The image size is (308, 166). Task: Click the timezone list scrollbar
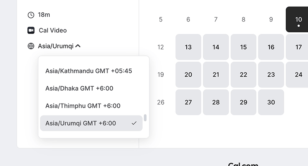pyautogui.click(x=145, y=117)
